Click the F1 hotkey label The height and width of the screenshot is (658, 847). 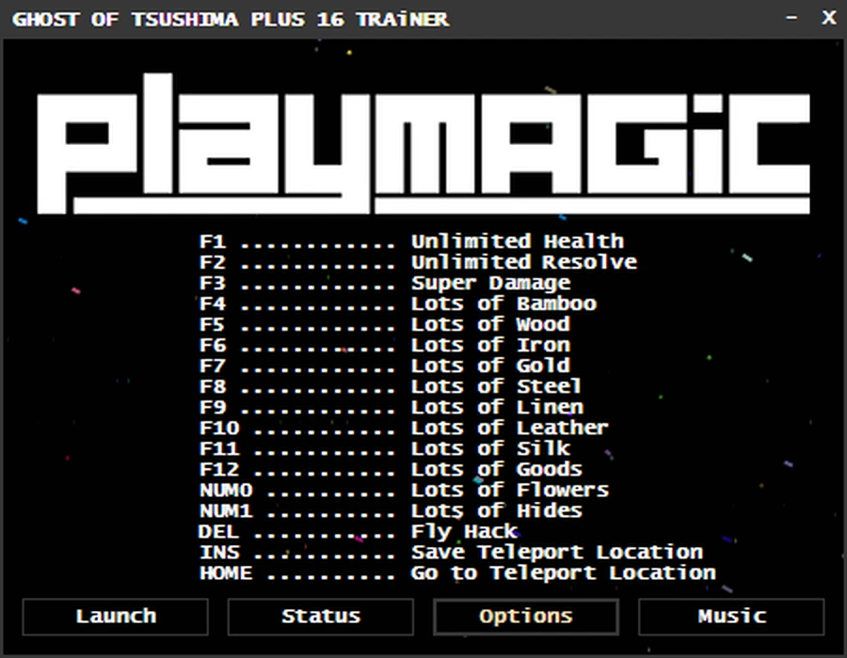pyautogui.click(x=213, y=241)
